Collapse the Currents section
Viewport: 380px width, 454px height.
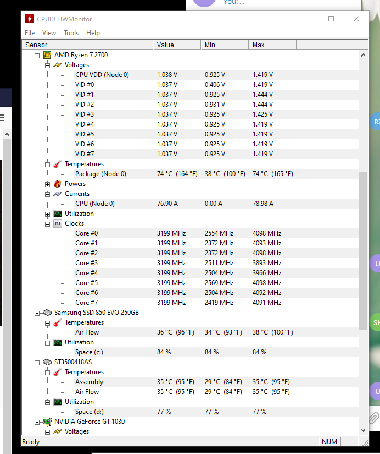[x=47, y=194]
